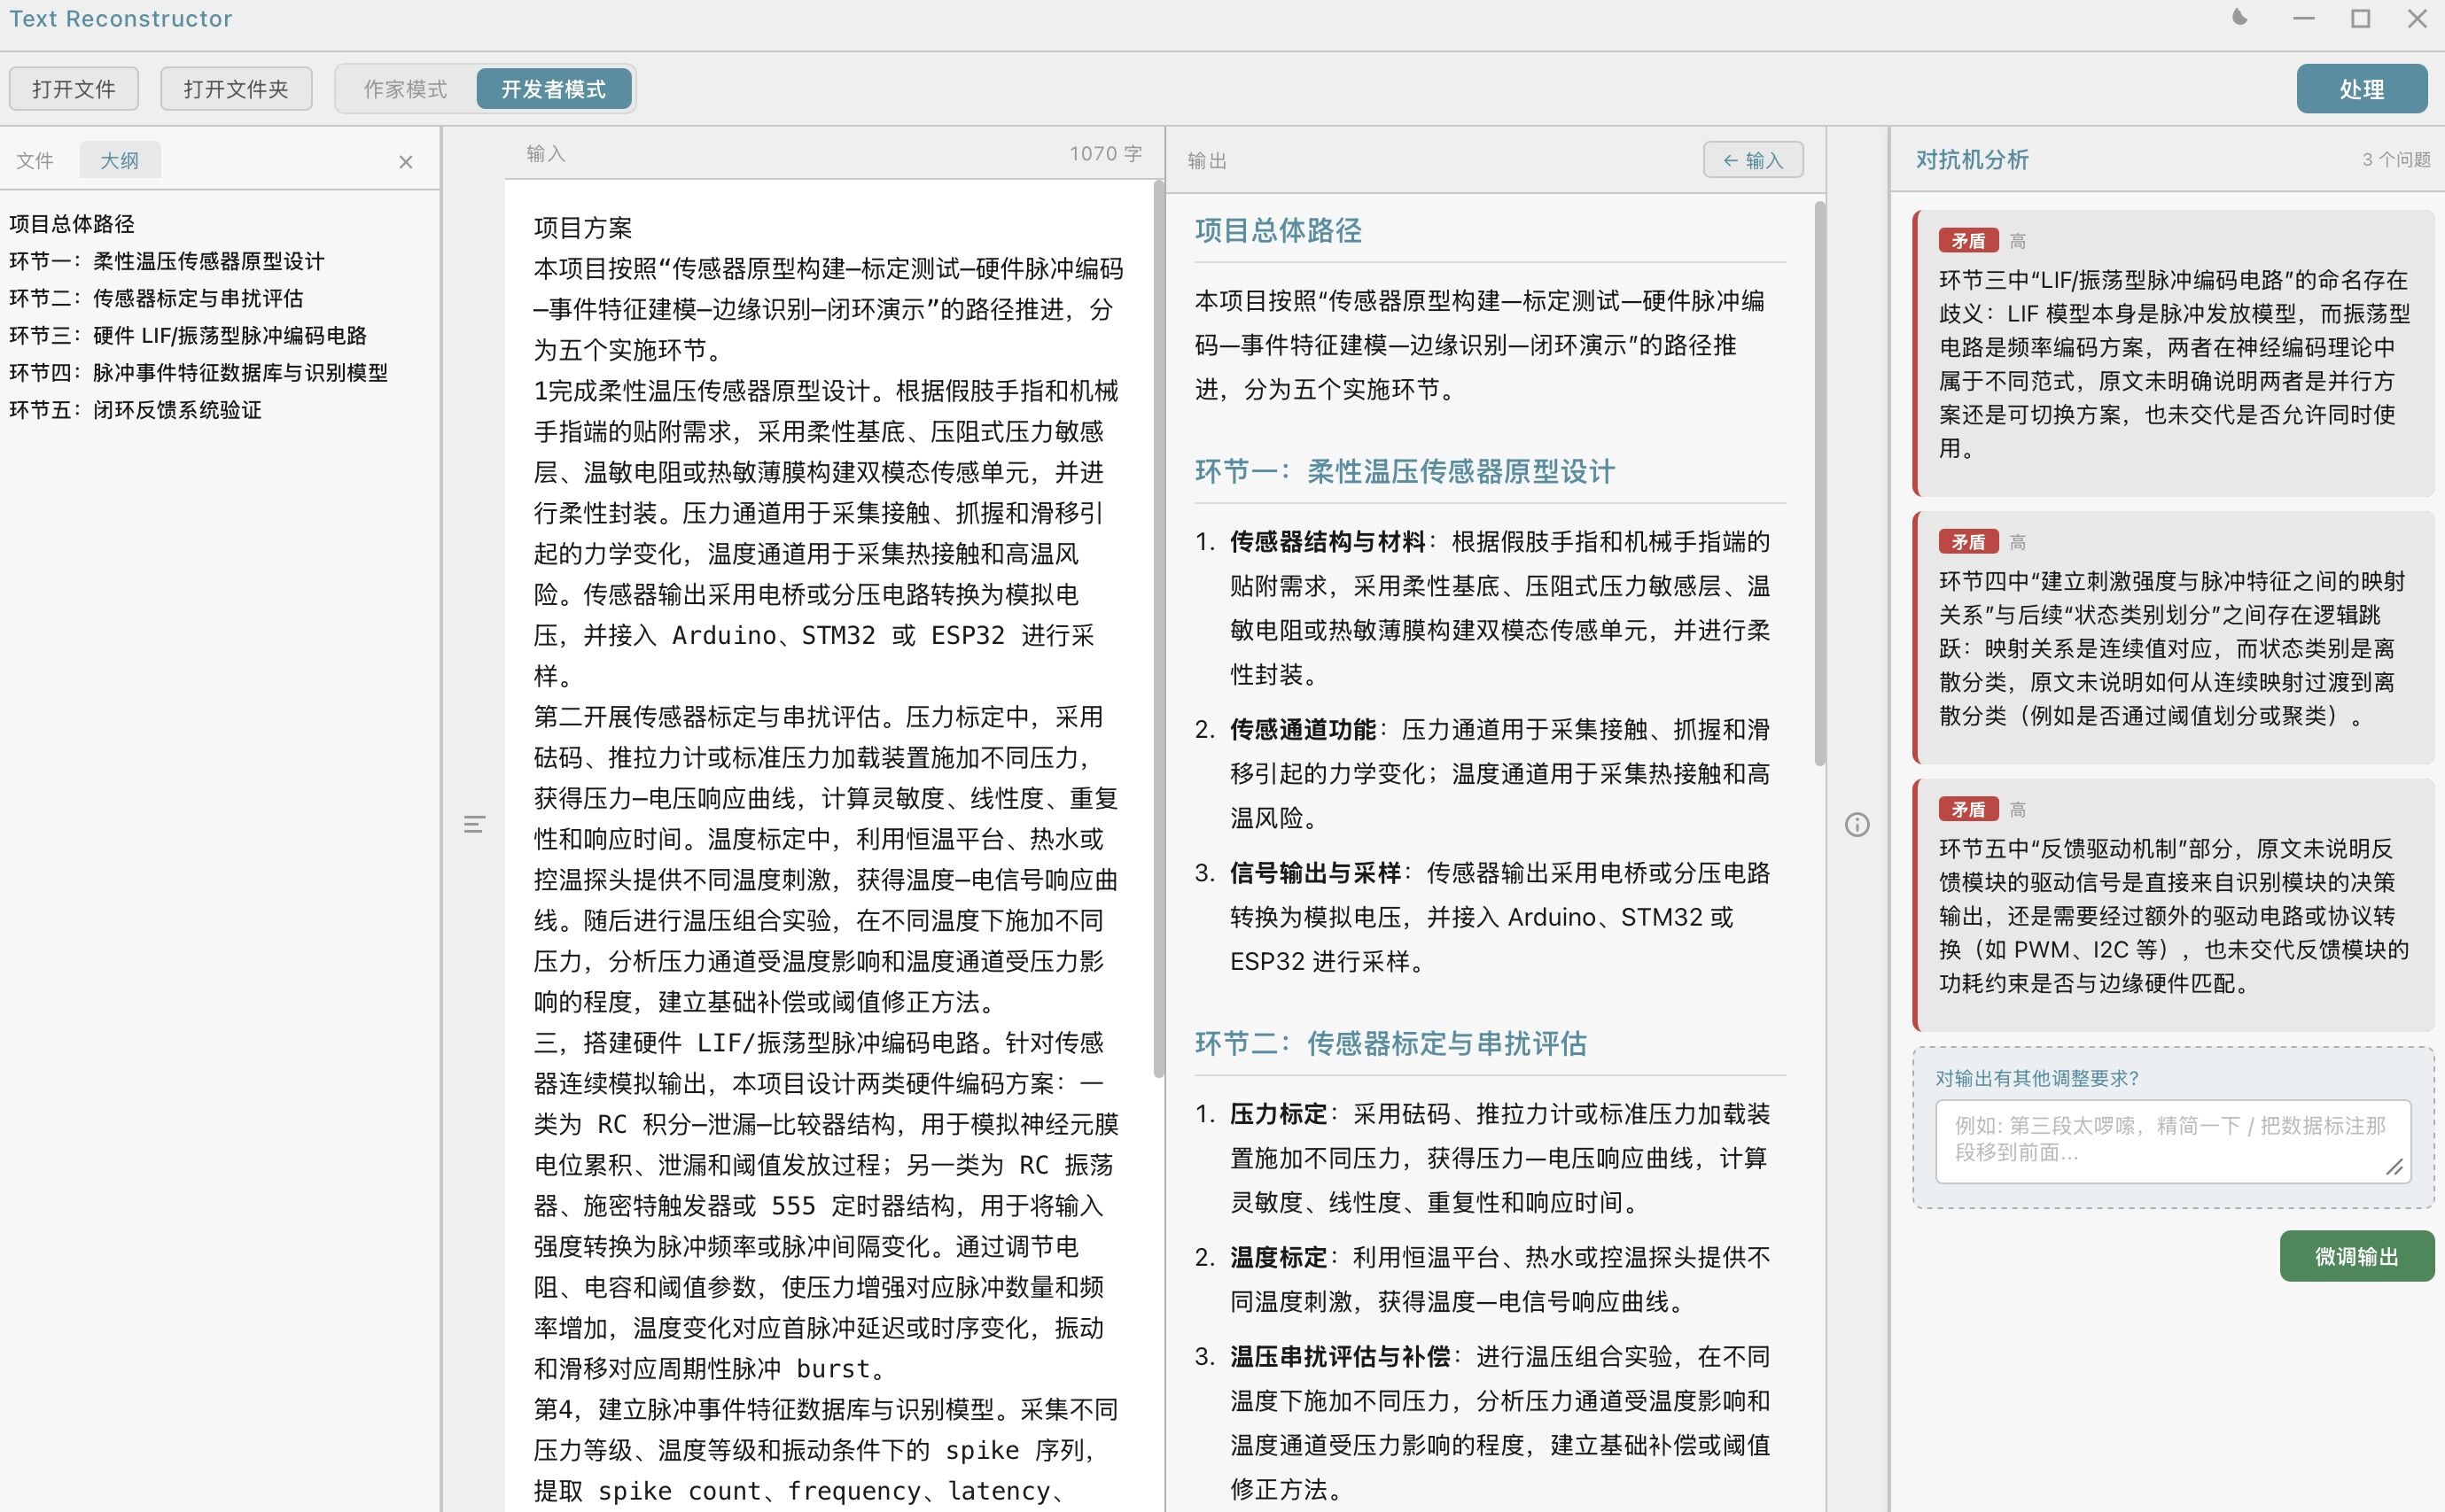Select first 矛盾 card about 环节三 LIF
2445x1512 pixels.
pyautogui.click(x=2174, y=353)
